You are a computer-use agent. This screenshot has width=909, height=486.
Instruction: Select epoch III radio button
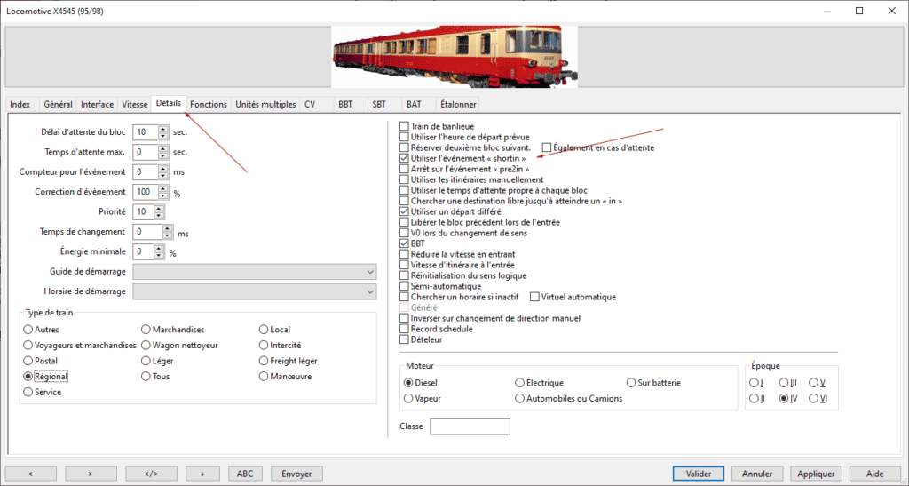[x=784, y=383]
